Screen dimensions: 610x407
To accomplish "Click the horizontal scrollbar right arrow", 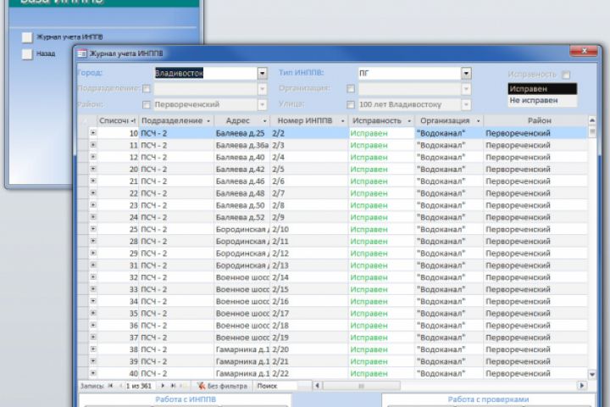I will (581, 386).
